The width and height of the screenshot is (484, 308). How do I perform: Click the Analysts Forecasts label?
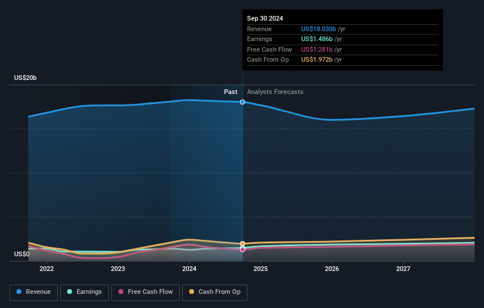(275, 92)
